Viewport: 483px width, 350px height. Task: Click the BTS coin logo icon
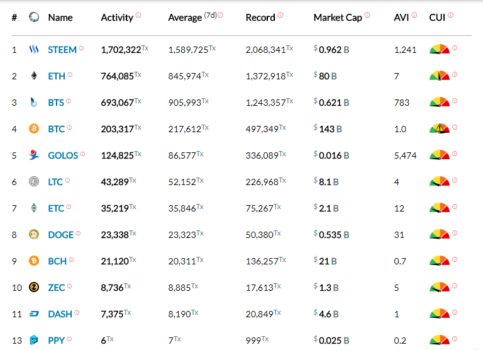(34, 102)
